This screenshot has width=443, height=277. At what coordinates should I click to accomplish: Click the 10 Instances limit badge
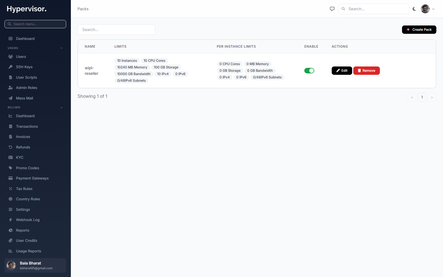127,61
